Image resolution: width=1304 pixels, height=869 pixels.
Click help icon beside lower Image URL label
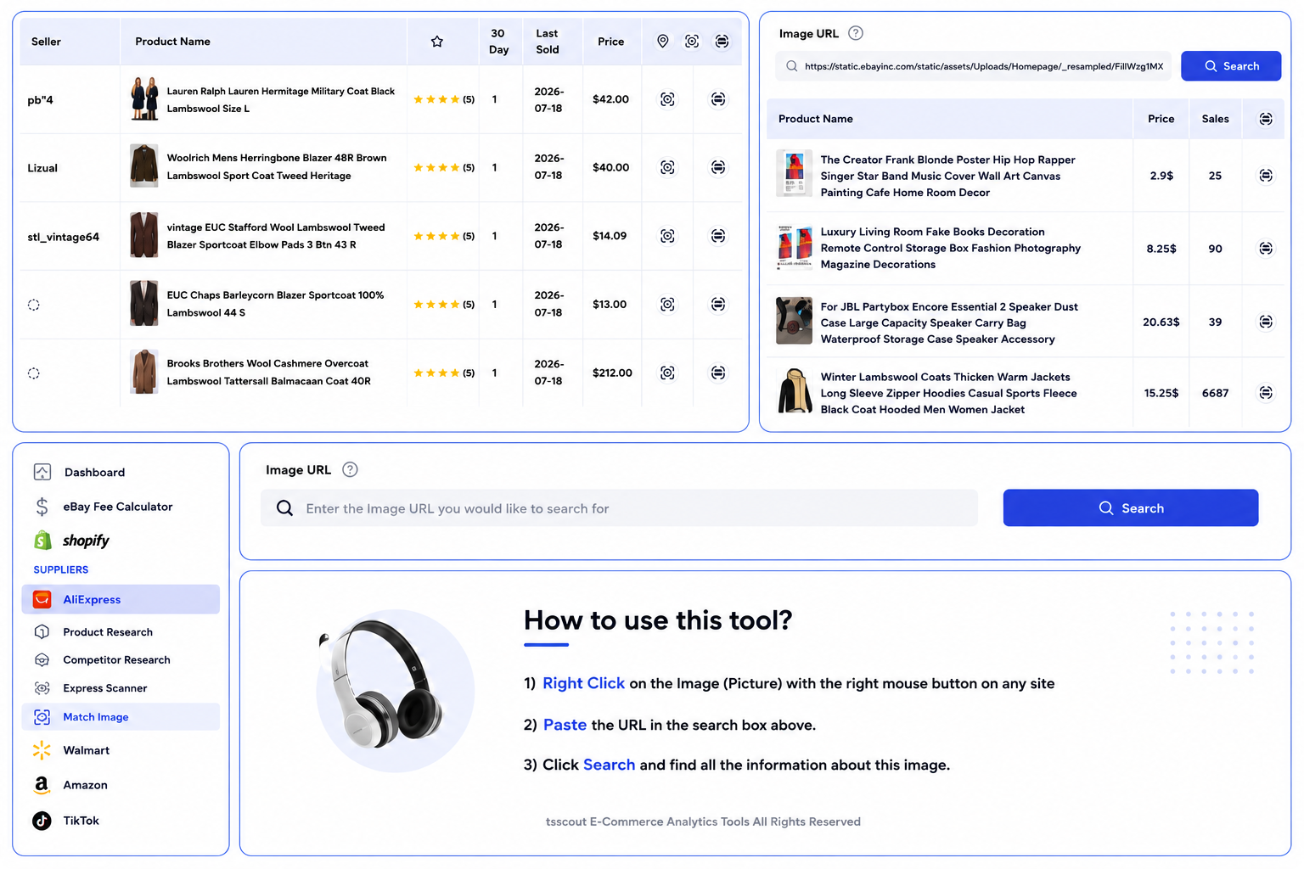[350, 469]
